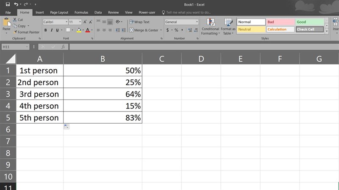Open the Paste options dropdown arrow
Viewport: 339px width, 190px height.
click(6, 33)
